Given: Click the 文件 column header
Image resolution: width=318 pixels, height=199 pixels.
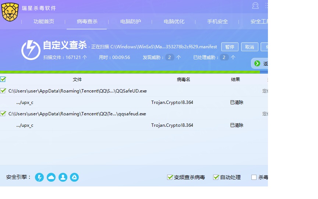Looking at the screenshot, I should click(x=77, y=79).
